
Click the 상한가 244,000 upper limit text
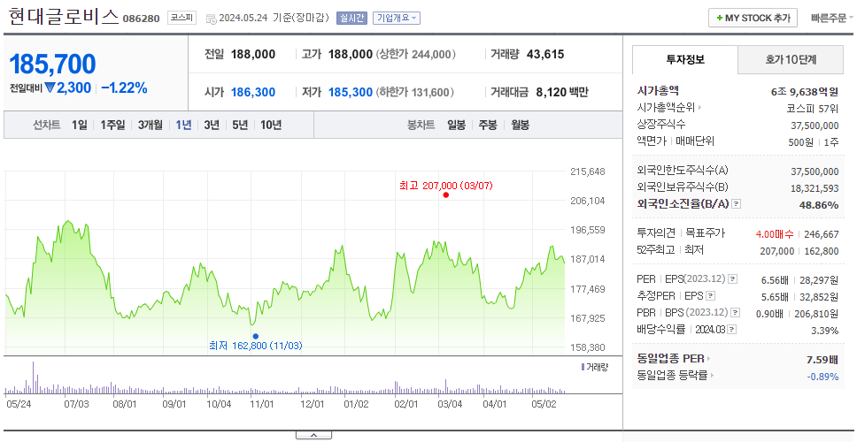[416, 55]
